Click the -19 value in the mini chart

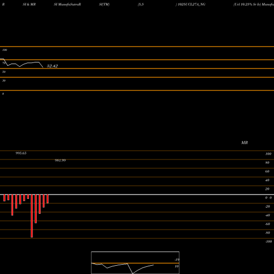(x=176, y=260)
